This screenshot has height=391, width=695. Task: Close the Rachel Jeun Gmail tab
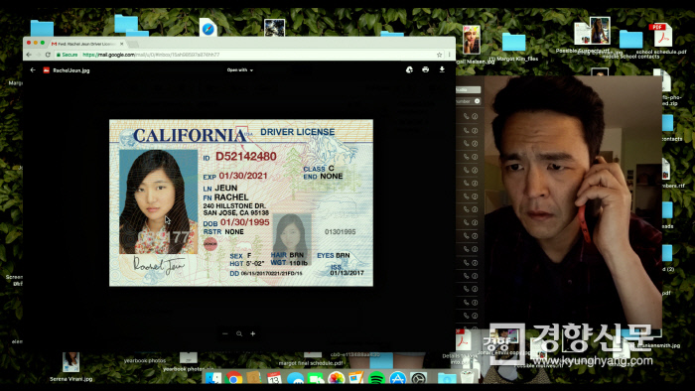[122, 44]
